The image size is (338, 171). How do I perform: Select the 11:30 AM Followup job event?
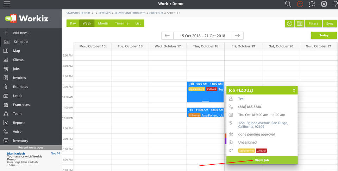pos(205,112)
